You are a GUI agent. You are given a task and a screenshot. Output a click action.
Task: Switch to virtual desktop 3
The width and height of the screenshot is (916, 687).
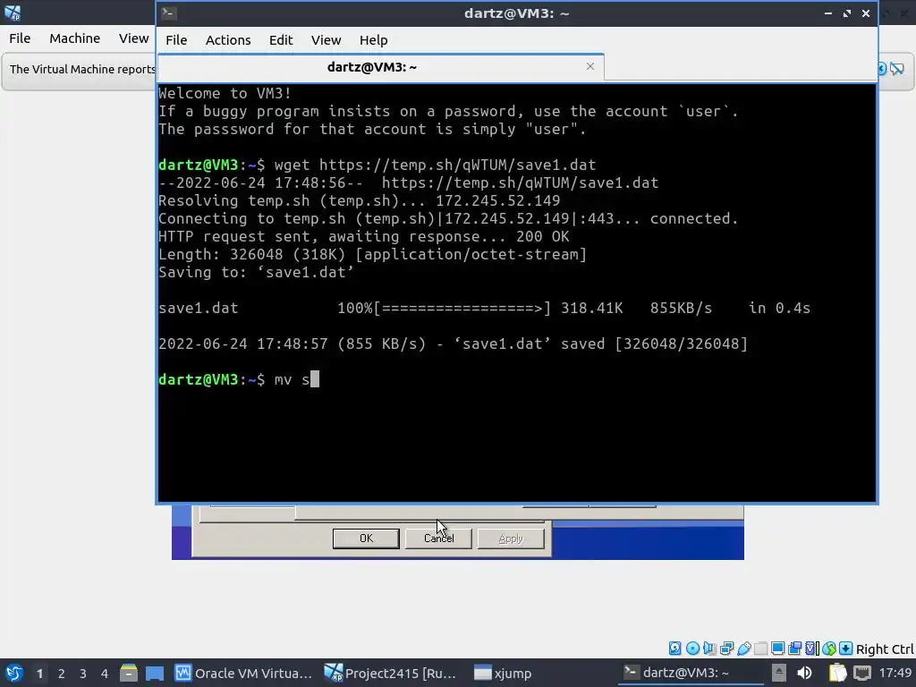pyautogui.click(x=83, y=674)
